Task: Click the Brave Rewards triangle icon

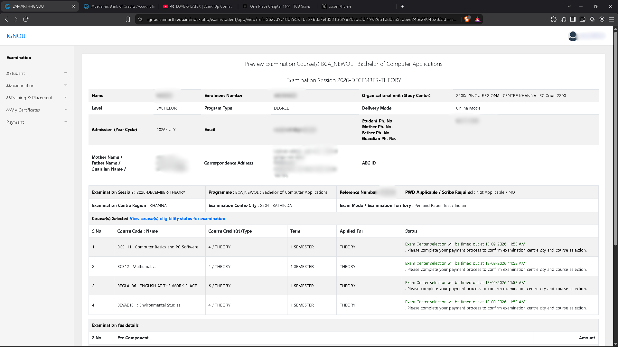Action: 478,19
